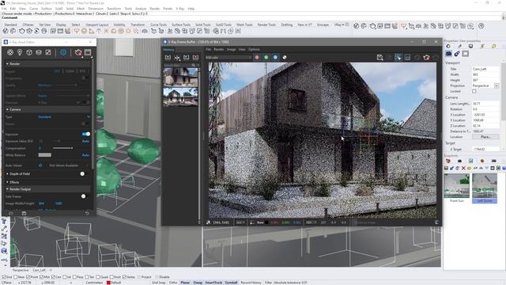Click reset icon at Asset Editor bottom right
The width and height of the screenshot is (506, 285).
tap(87, 213)
